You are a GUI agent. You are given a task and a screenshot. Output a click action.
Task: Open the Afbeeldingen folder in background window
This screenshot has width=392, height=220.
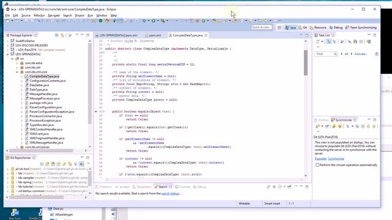click(x=61, y=215)
